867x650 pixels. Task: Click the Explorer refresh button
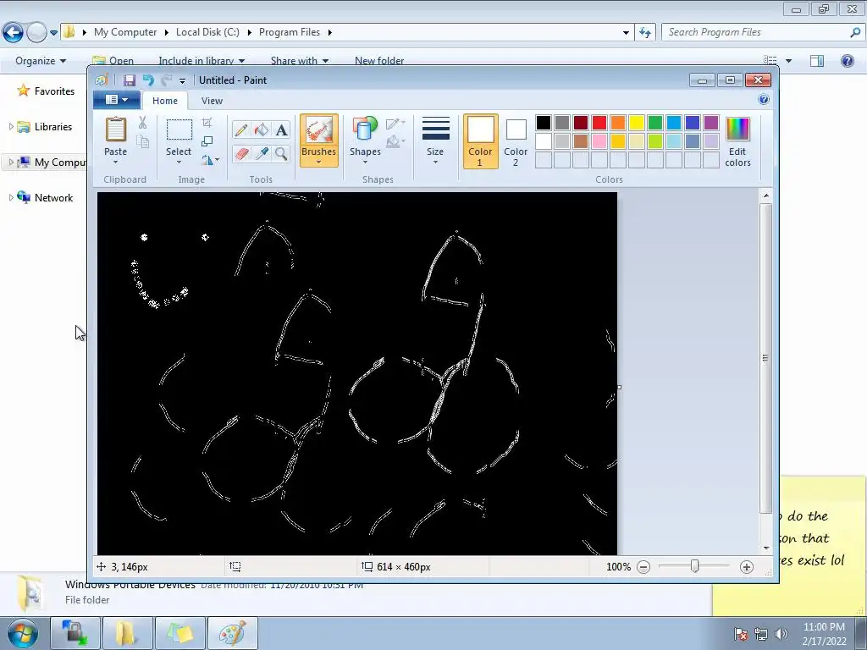pos(644,33)
